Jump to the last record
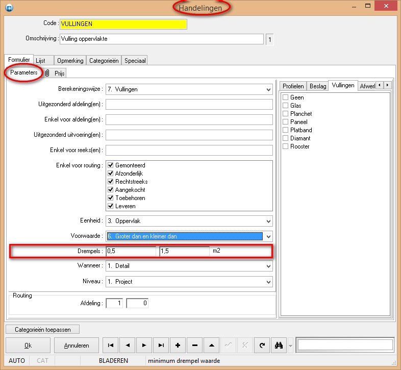The width and height of the screenshot is (401, 370). coord(161,345)
